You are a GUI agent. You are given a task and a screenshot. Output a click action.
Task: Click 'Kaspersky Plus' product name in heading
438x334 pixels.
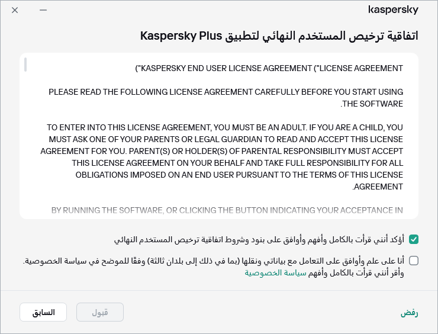(181, 36)
